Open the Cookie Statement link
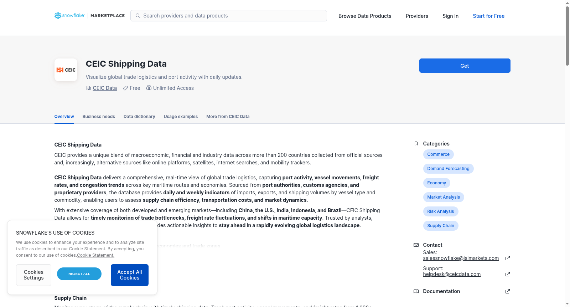The width and height of the screenshot is (570, 307). [95, 255]
